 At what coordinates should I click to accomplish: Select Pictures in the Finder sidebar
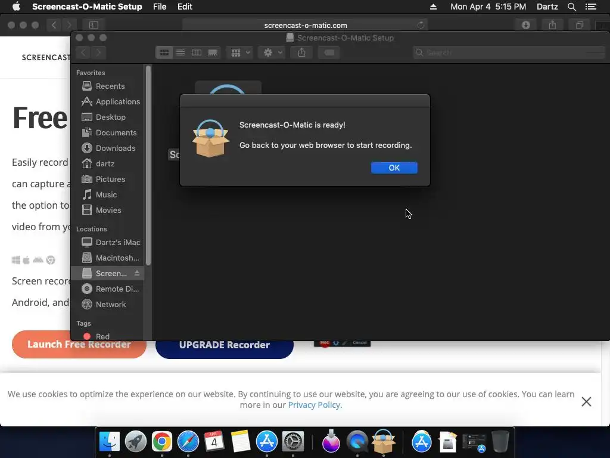(107, 179)
